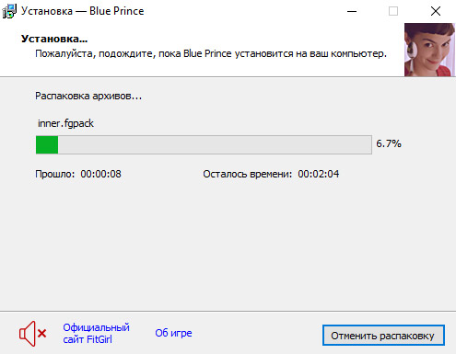Click the portrait image in the header

point(429,50)
